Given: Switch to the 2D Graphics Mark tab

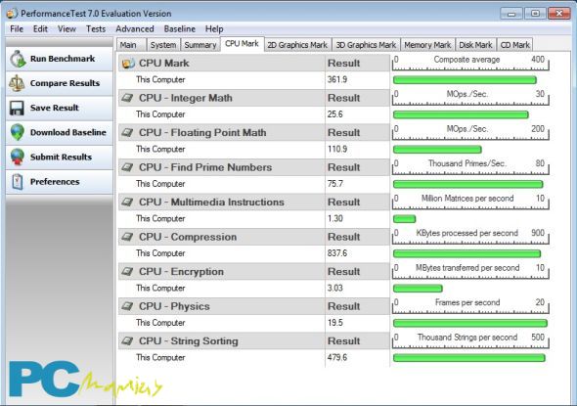Looking at the screenshot, I should (297, 45).
